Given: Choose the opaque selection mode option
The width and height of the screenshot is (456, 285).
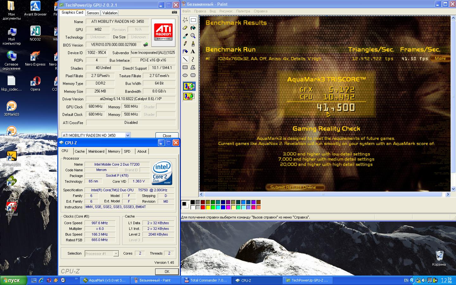Looking at the screenshot, I should click(x=189, y=86).
